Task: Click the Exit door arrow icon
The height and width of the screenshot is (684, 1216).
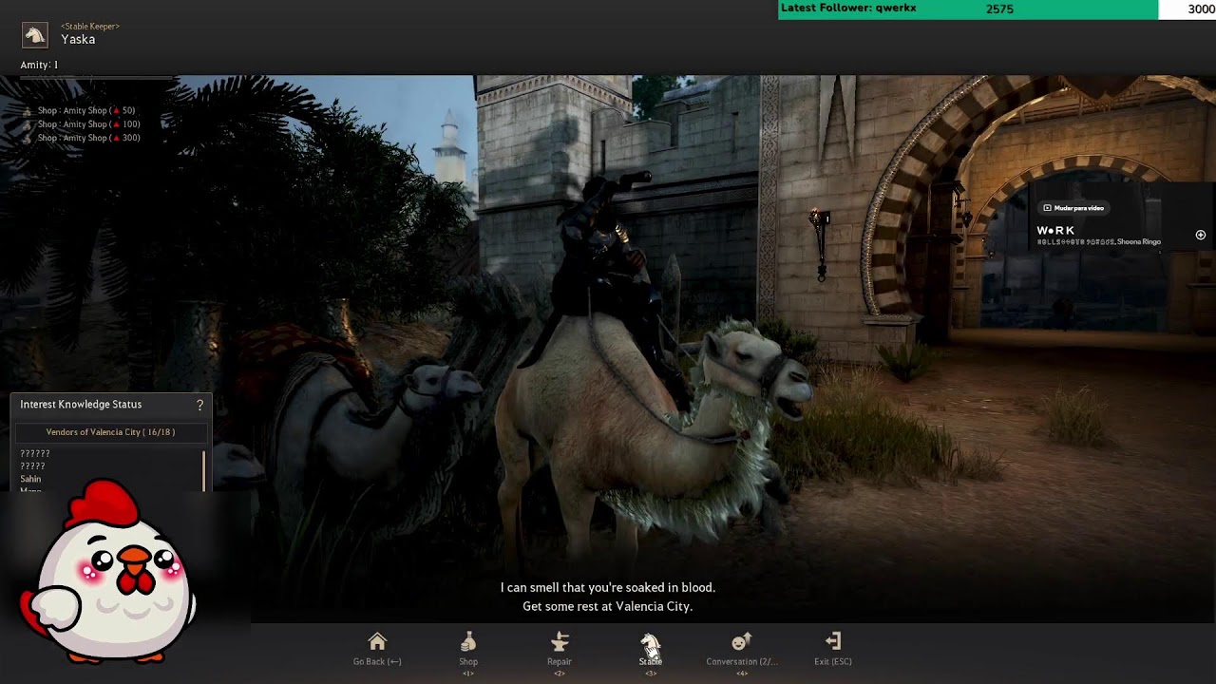Action: (x=833, y=641)
